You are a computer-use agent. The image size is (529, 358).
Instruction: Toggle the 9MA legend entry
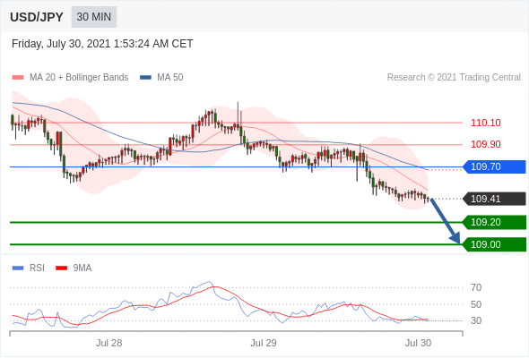tap(74, 268)
